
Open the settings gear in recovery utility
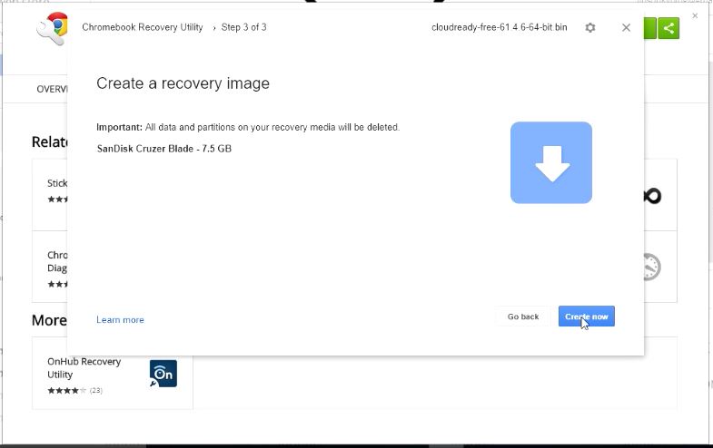(x=590, y=28)
